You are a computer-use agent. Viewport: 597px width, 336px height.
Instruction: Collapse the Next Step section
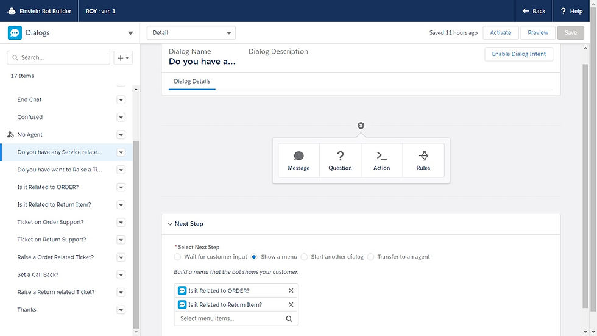click(170, 224)
